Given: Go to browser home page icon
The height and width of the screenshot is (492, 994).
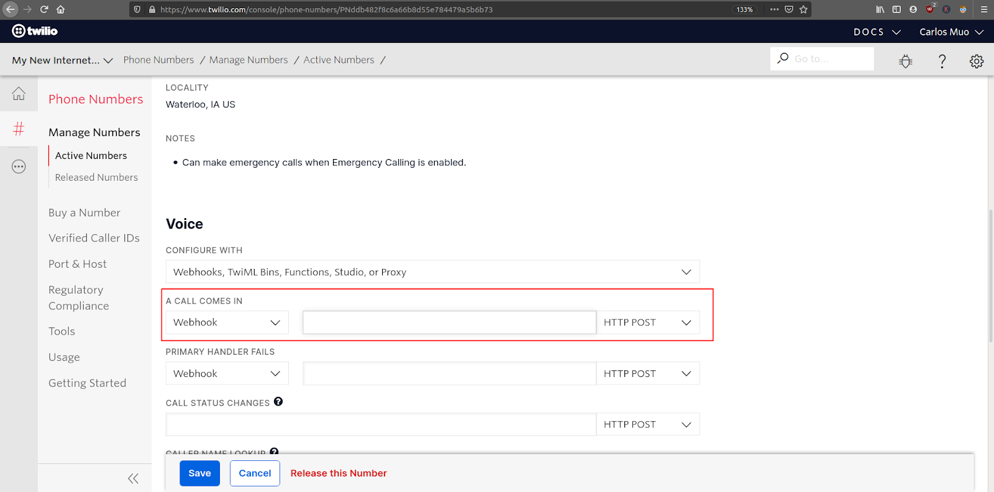Looking at the screenshot, I should (60, 9).
